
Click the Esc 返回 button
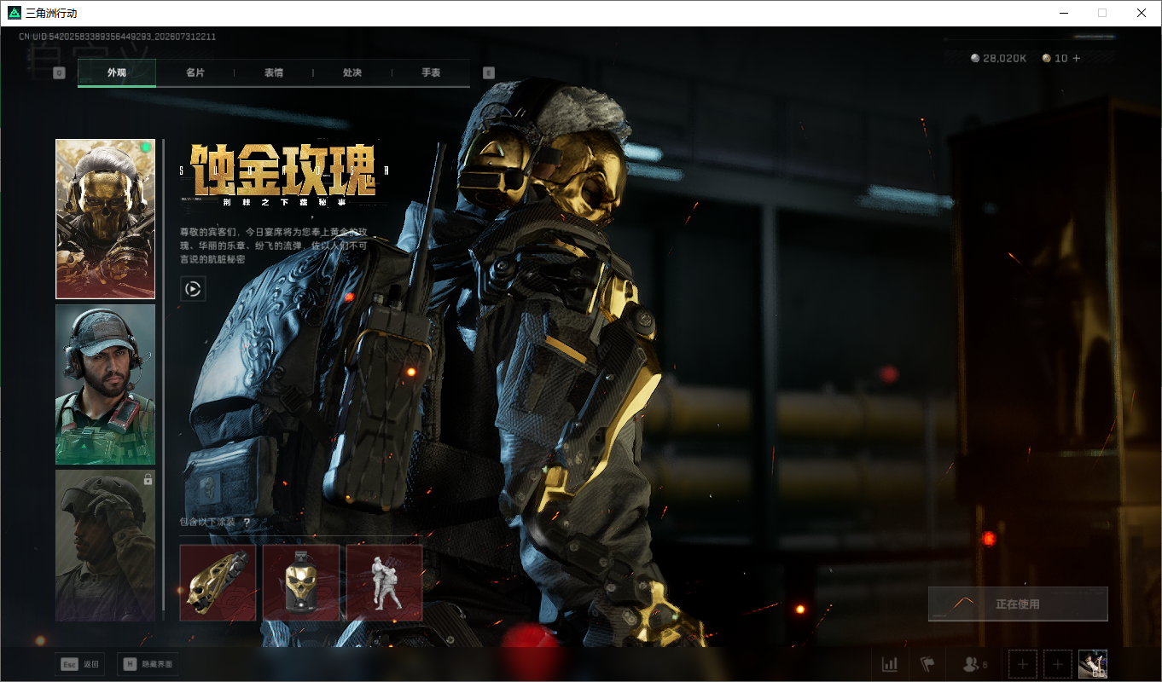pyautogui.click(x=79, y=664)
